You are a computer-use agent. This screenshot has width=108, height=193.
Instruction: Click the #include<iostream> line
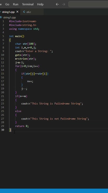pyautogui.click(x=23, y=21)
